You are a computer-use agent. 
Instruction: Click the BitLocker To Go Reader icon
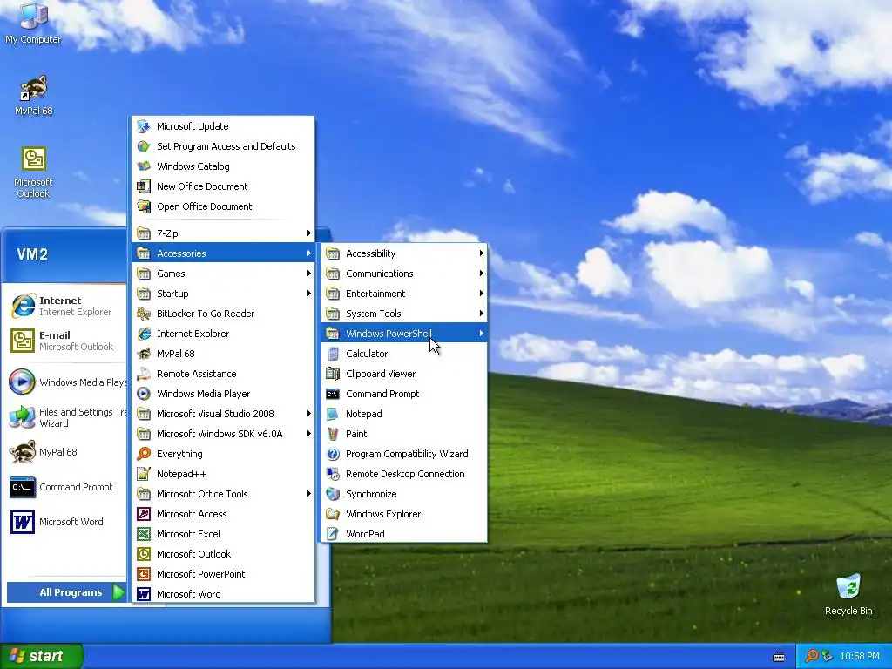point(144,314)
